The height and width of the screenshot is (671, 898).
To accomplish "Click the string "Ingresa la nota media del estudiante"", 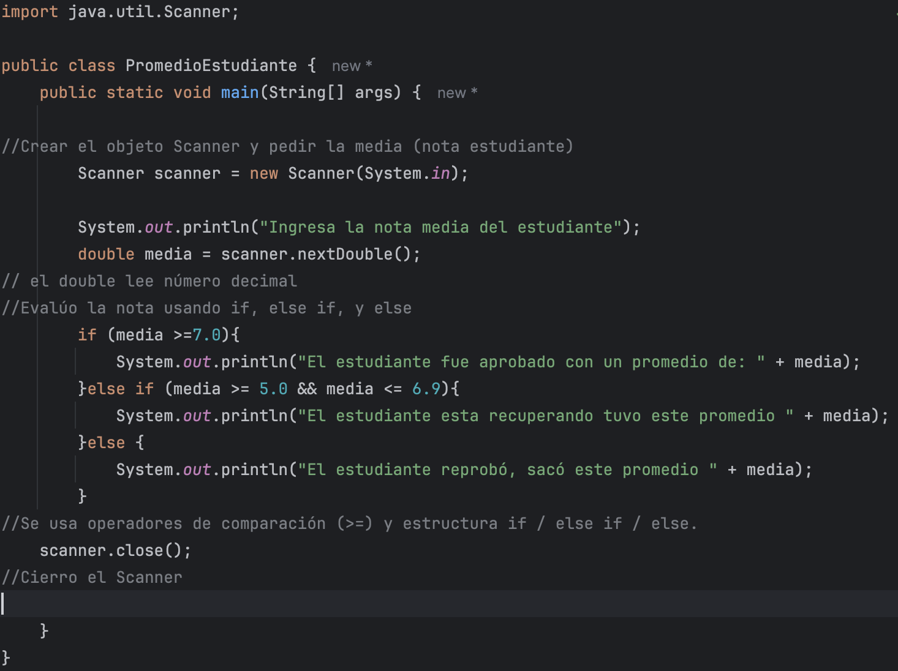I will (440, 227).
